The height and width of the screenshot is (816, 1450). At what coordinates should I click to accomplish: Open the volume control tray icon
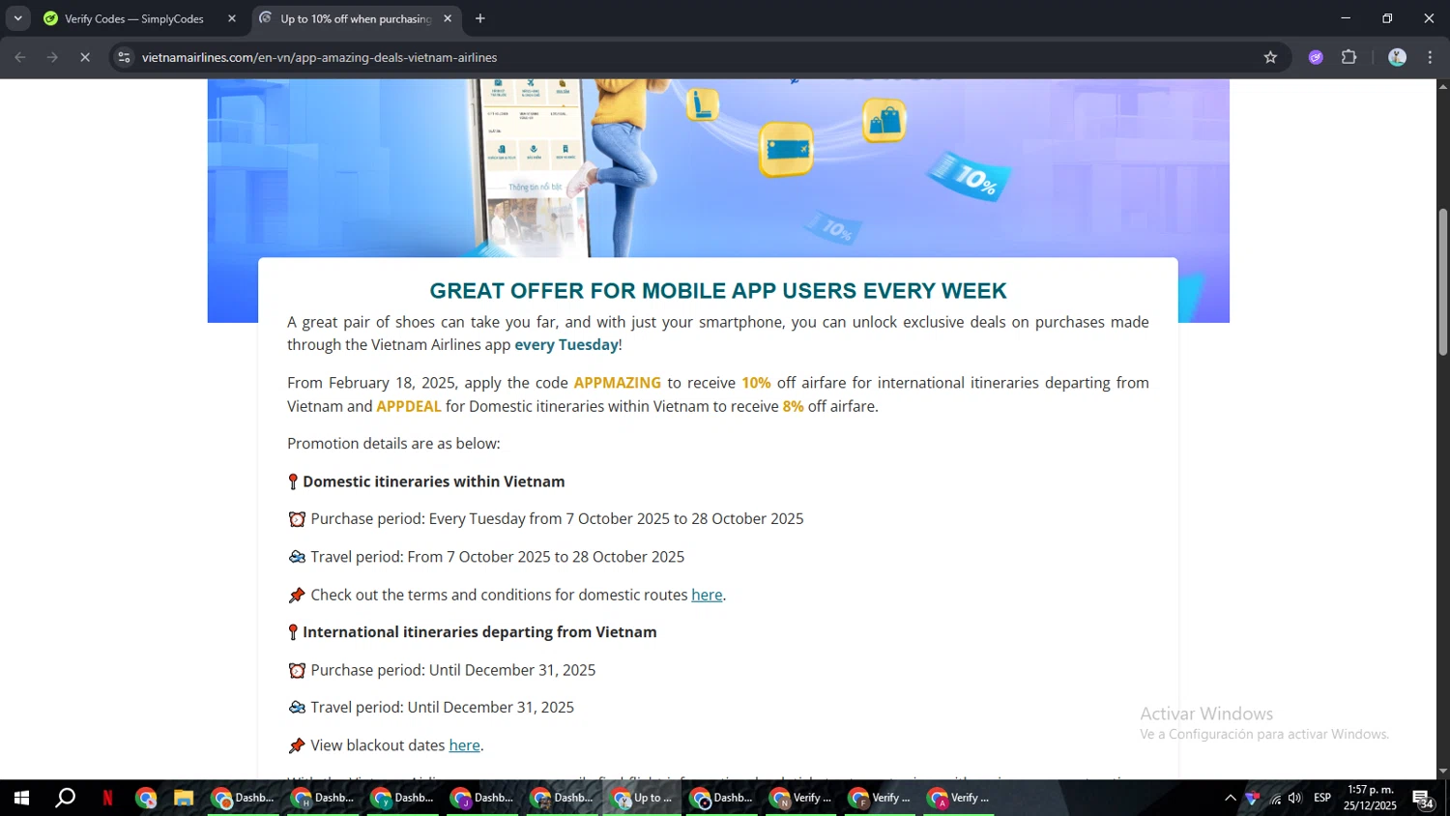click(1295, 798)
